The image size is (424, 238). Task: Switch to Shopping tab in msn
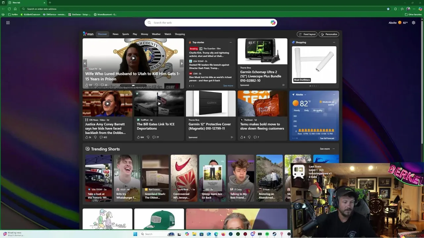coord(180,34)
